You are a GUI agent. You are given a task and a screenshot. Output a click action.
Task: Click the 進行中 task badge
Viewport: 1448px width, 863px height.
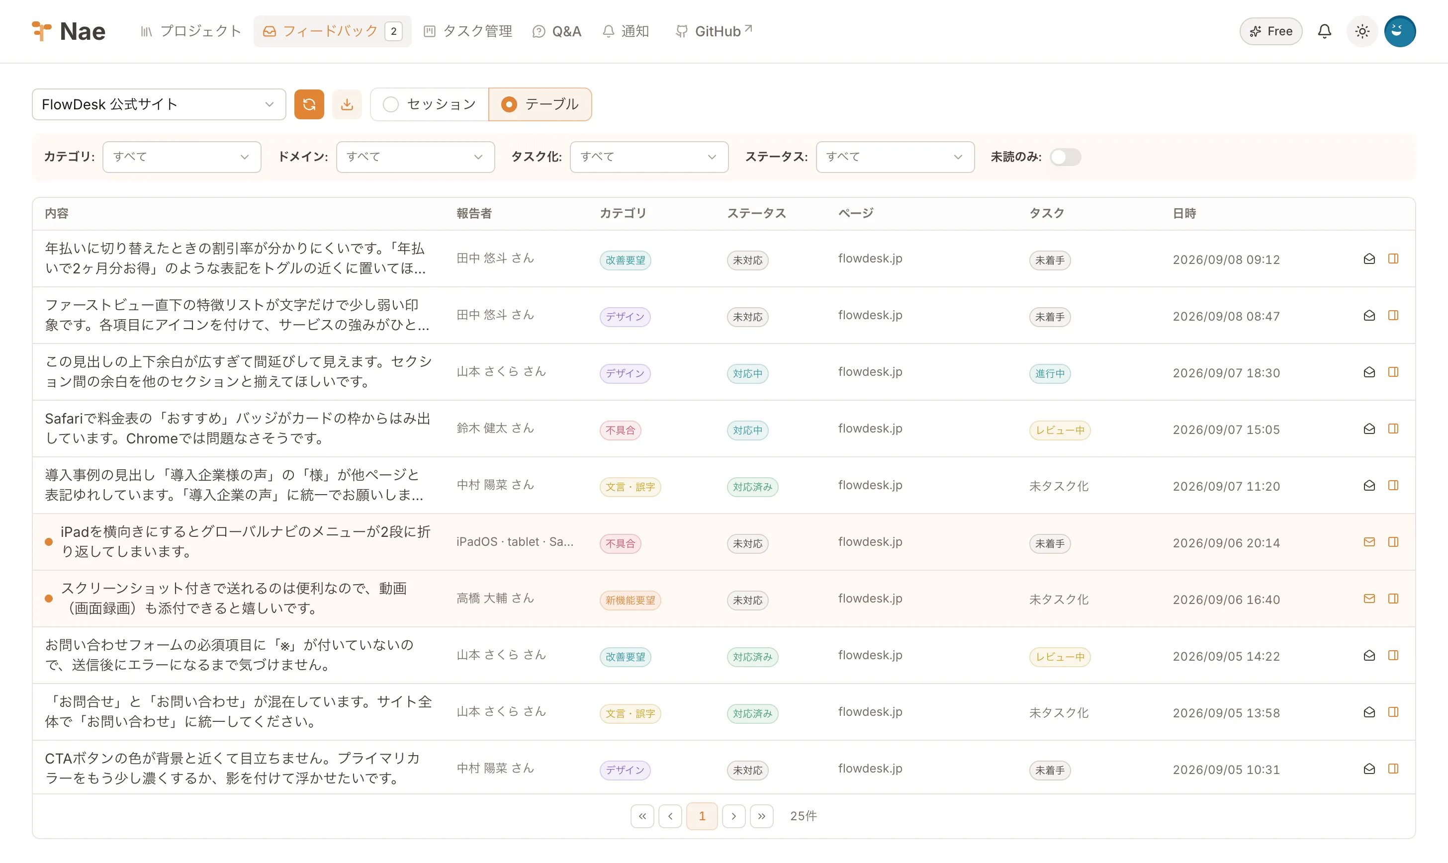(1050, 373)
